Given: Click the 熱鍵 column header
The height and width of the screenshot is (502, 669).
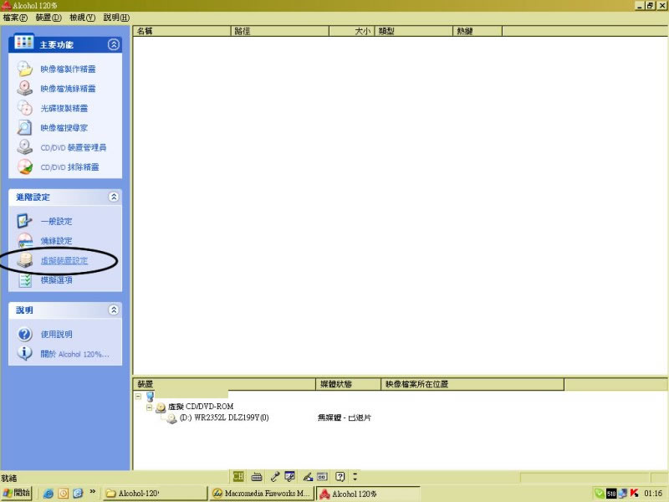Looking at the screenshot, I should pyautogui.click(x=477, y=31).
